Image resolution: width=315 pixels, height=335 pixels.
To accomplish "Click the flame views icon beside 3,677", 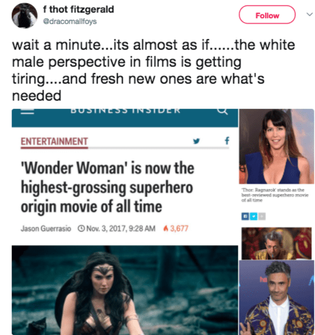I will click(165, 228).
